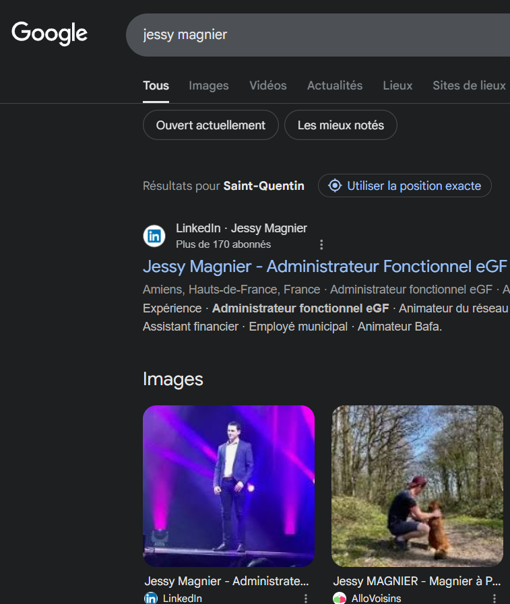Image resolution: width=510 pixels, height=604 pixels.
Task: Click the Jessy MAGNIER - Magnier à P... caption
Action: (x=417, y=581)
